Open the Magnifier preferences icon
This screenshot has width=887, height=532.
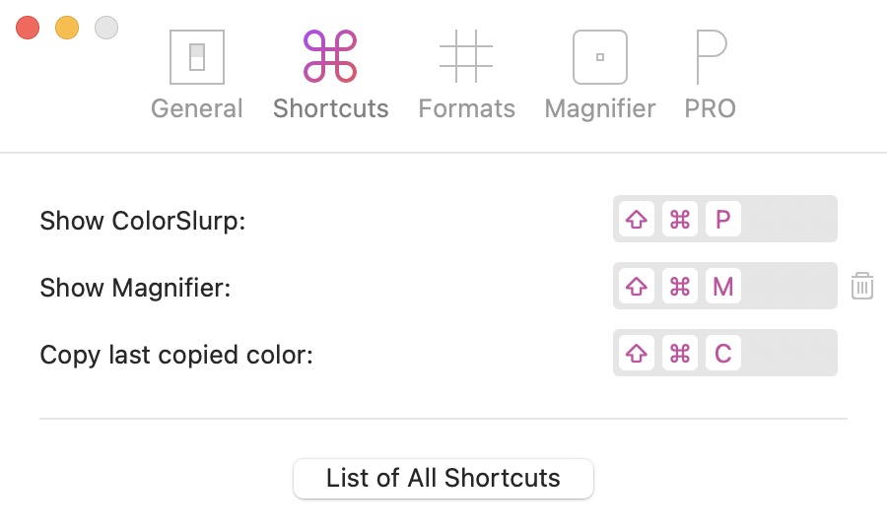[x=599, y=57]
